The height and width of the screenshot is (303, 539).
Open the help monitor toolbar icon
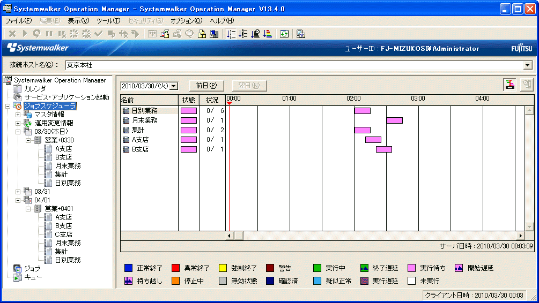(301, 34)
